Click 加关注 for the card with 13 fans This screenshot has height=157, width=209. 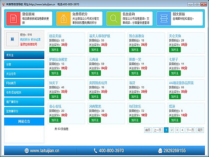pyautogui.click(x=55, y=73)
